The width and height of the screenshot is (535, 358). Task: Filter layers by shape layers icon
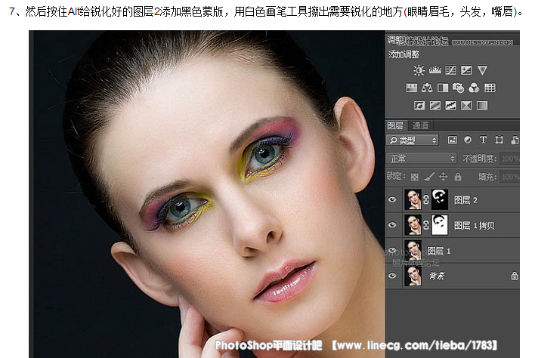pyautogui.click(x=499, y=140)
